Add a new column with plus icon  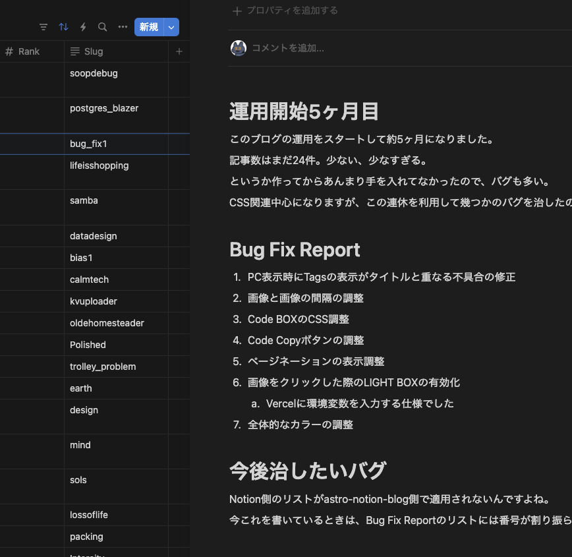(179, 51)
